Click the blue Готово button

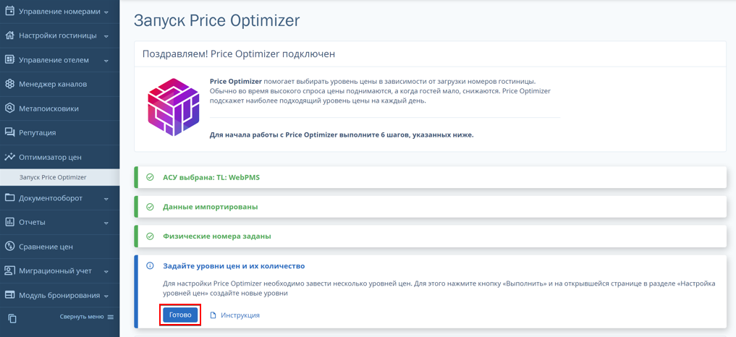tap(180, 315)
